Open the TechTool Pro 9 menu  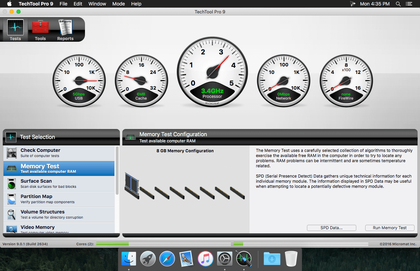(36, 4)
